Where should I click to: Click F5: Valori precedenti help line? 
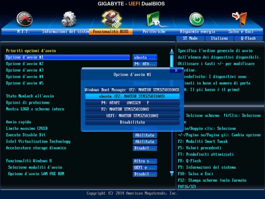pyautogui.click(x=200, y=148)
